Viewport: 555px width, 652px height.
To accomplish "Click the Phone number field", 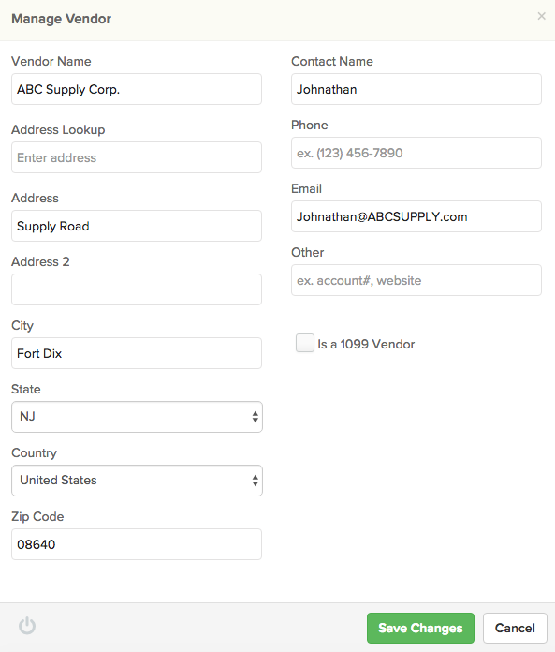I will 416,153.
